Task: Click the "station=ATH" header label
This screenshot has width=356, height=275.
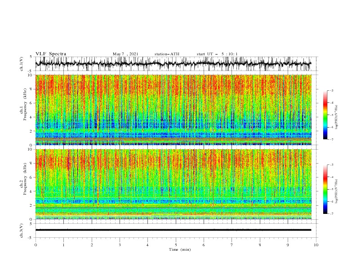Action: pos(167,54)
